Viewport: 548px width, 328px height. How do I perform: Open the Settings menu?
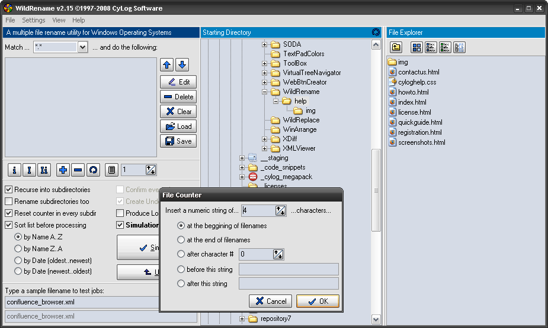34,20
